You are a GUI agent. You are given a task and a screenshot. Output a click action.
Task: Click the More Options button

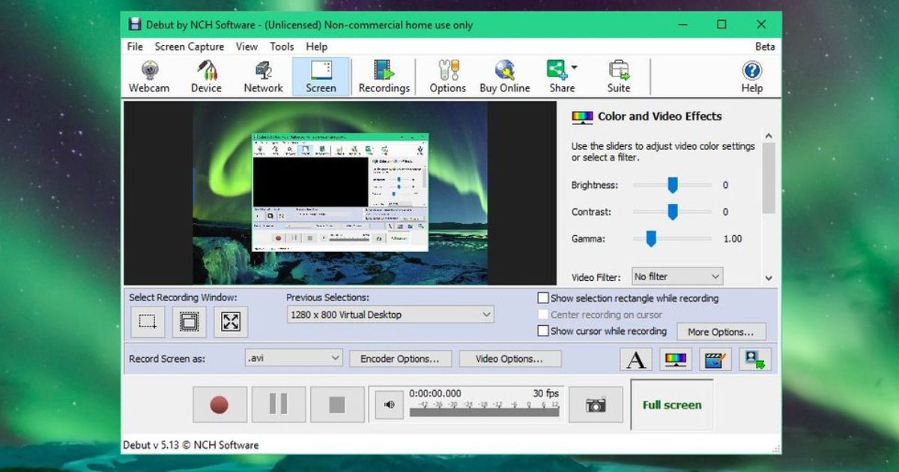[x=721, y=331]
